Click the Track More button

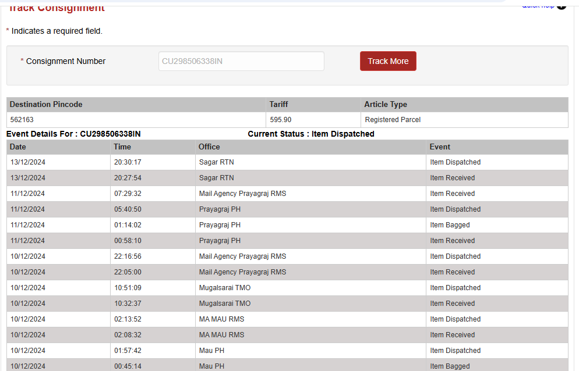click(388, 61)
